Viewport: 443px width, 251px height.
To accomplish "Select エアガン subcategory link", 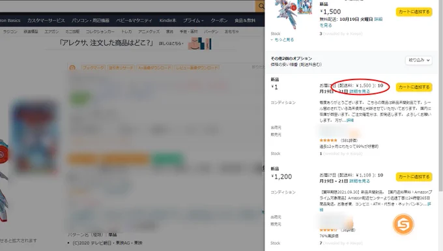I will (x=51, y=32).
